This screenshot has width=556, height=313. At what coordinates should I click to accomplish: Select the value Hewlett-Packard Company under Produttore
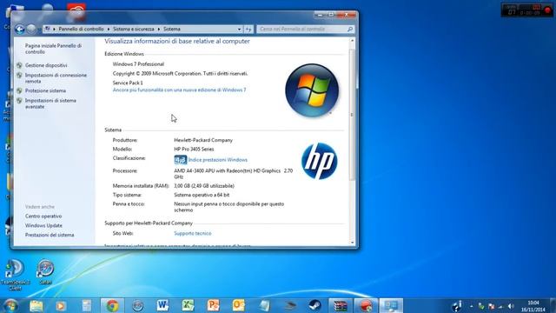[203, 140]
